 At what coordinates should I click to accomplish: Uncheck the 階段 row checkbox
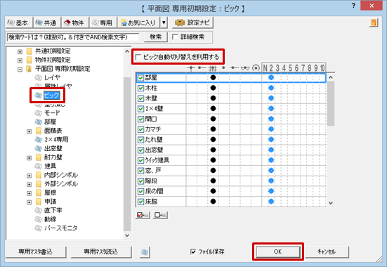140,181
